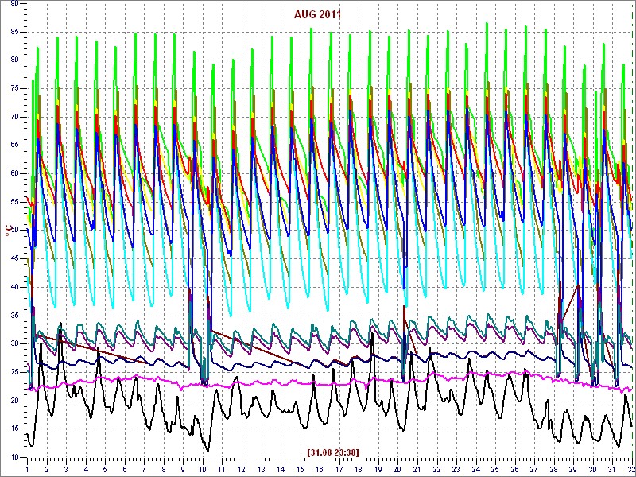The width and height of the screenshot is (636, 477).
Task: Pick day "31" on the date axis
Action: (611, 469)
